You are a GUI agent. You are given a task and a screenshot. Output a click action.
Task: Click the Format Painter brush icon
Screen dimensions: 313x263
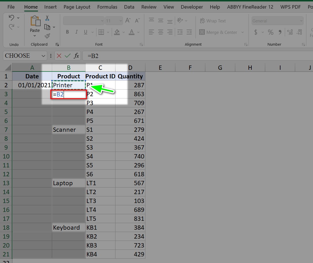[x=47, y=36]
